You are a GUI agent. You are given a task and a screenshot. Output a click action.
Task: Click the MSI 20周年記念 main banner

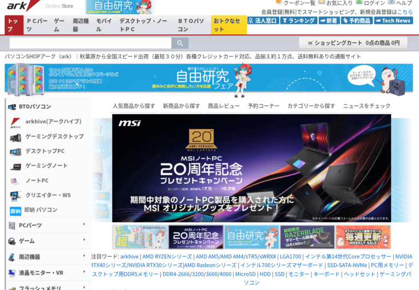(252, 168)
